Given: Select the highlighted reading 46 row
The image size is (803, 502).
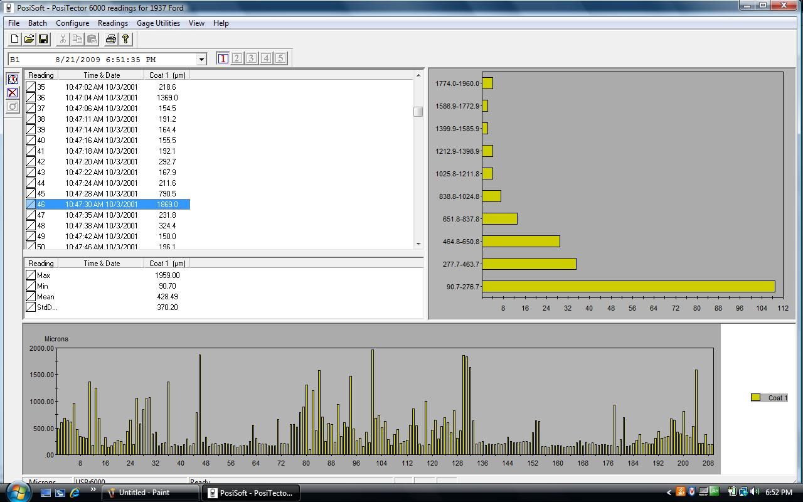Looking at the screenshot, I should pos(107,205).
